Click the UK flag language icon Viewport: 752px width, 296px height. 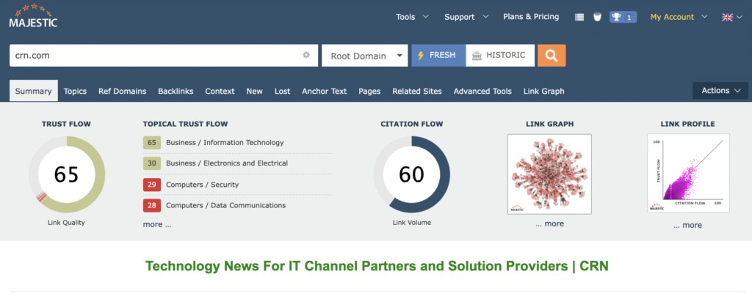tap(727, 17)
